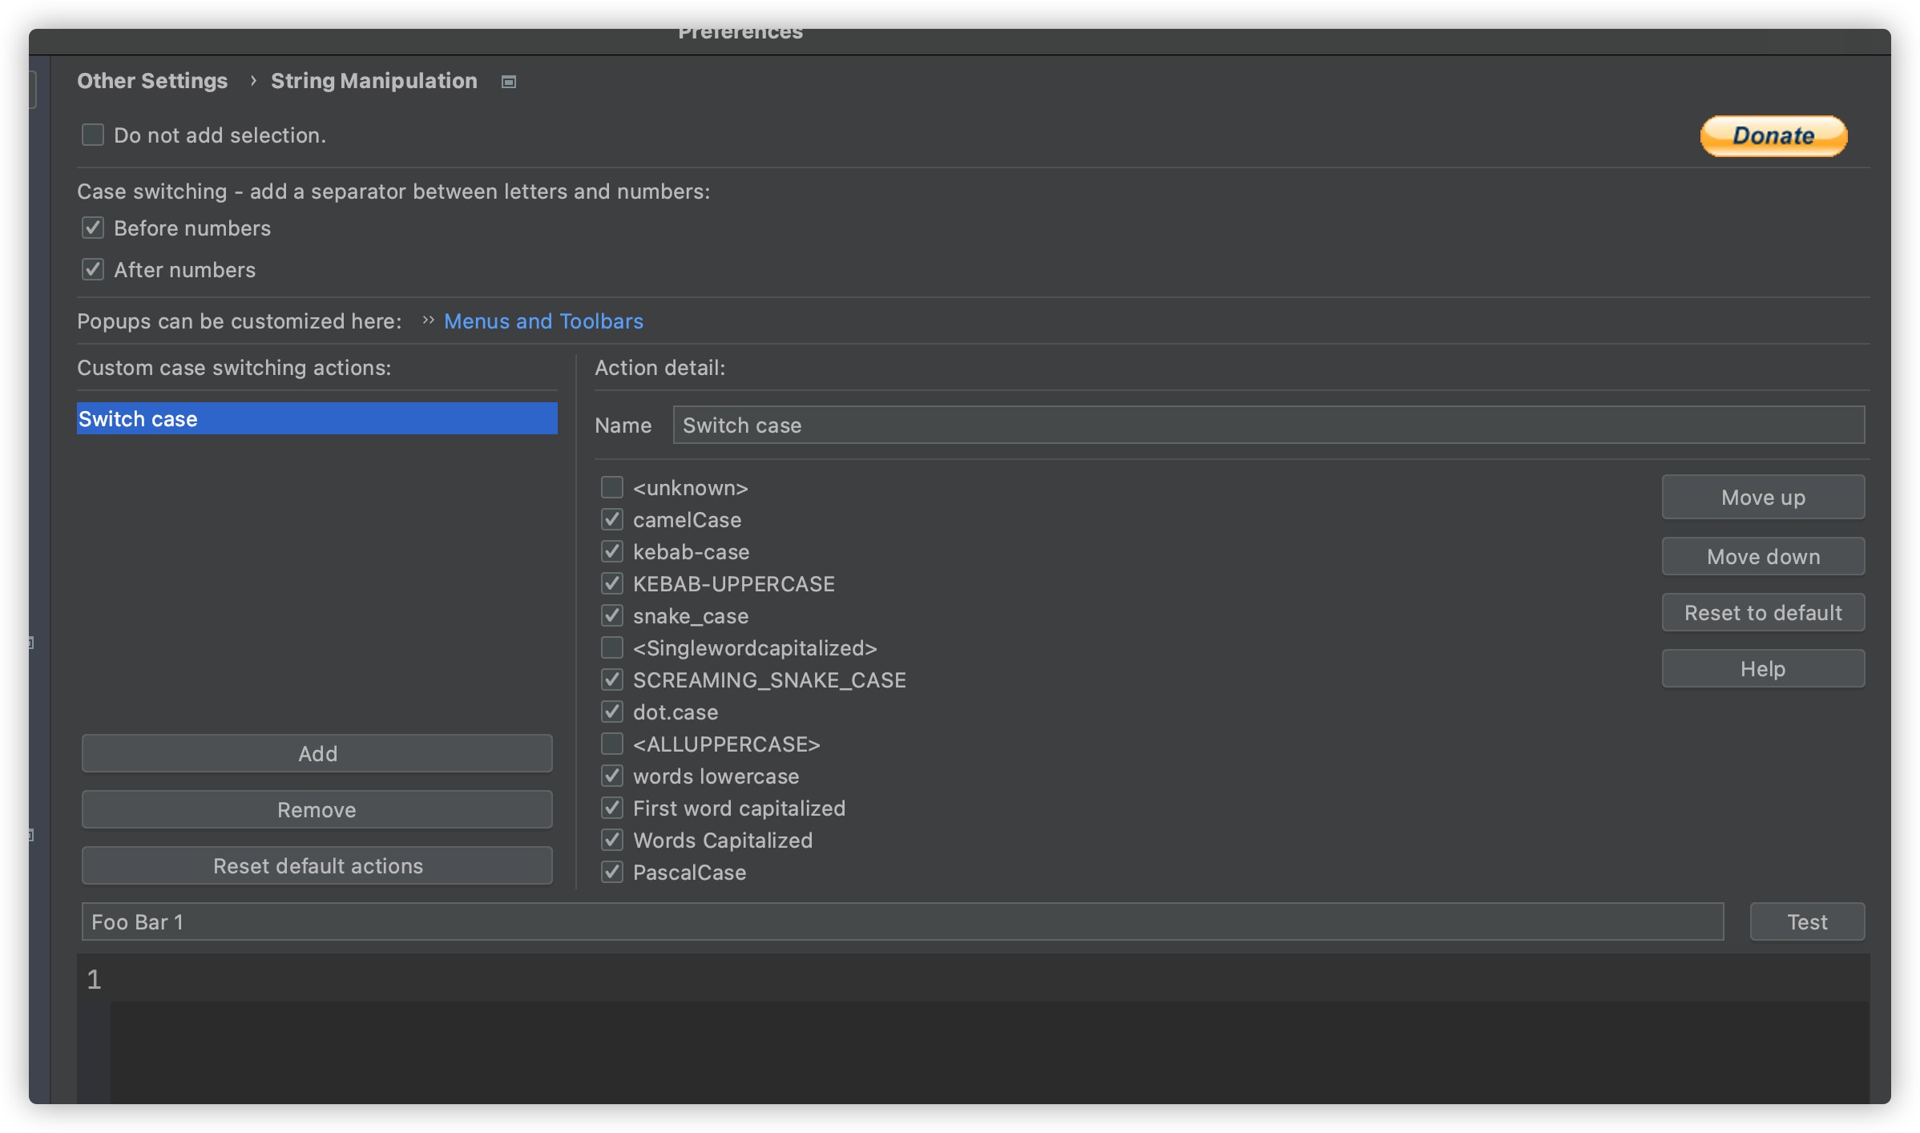Click the Add button for custom actions
This screenshot has height=1133, width=1920.
tap(317, 754)
